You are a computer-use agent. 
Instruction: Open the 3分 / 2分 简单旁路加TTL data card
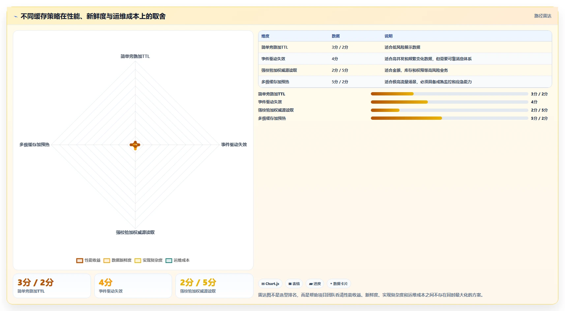point(52,286)
